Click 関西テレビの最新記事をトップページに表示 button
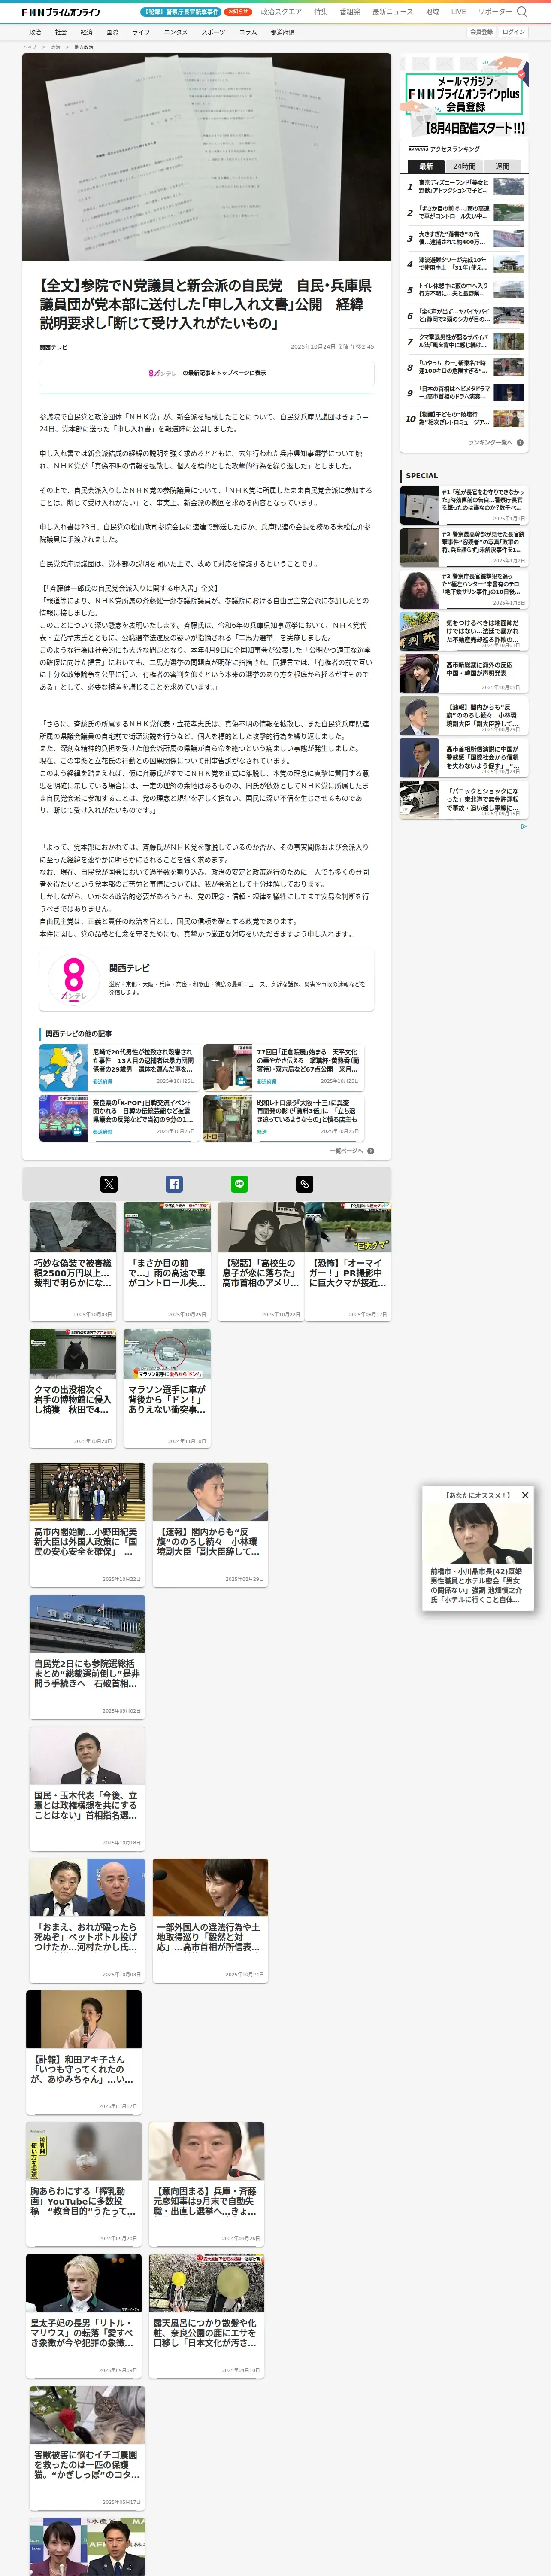The width and height of the screenshot is (551, 2576). [x=207, y=373]
